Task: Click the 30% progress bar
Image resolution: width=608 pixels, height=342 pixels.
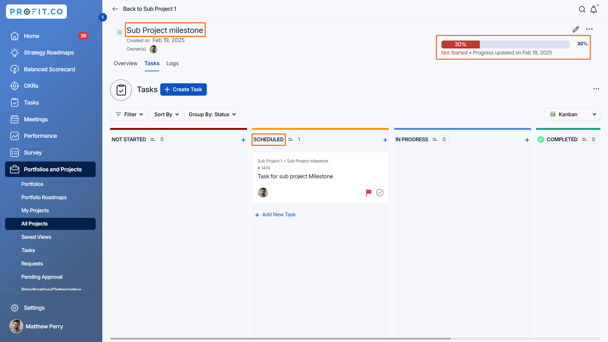Action: click(x=505, y=44)
